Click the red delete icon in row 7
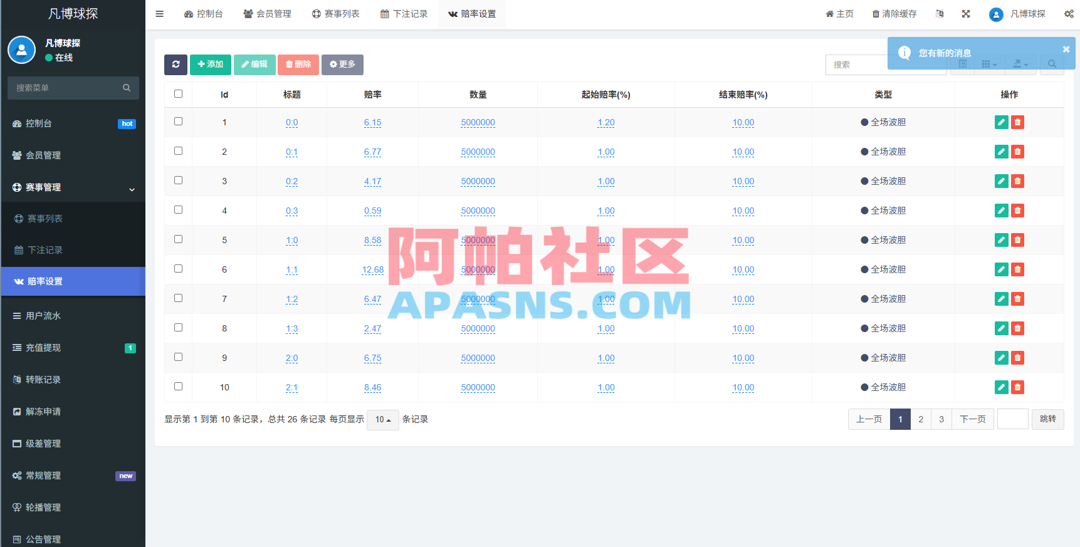This screenshot has width=1080, height=547. [x=1018, y=299]
